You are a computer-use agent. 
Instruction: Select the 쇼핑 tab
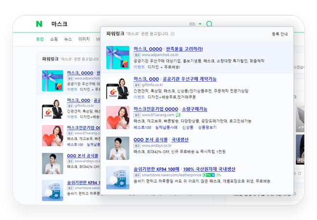tap(54, 39)
